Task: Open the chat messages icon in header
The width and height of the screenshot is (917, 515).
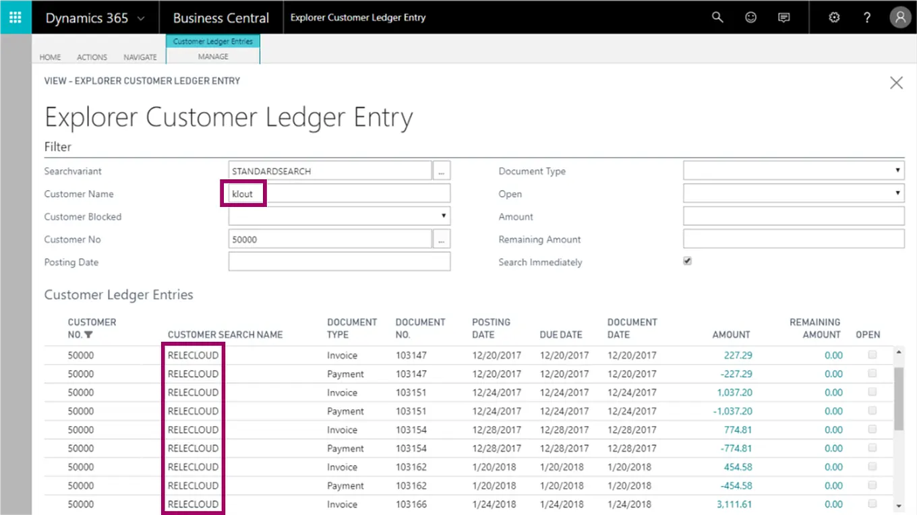Action: tap(783, 18)
